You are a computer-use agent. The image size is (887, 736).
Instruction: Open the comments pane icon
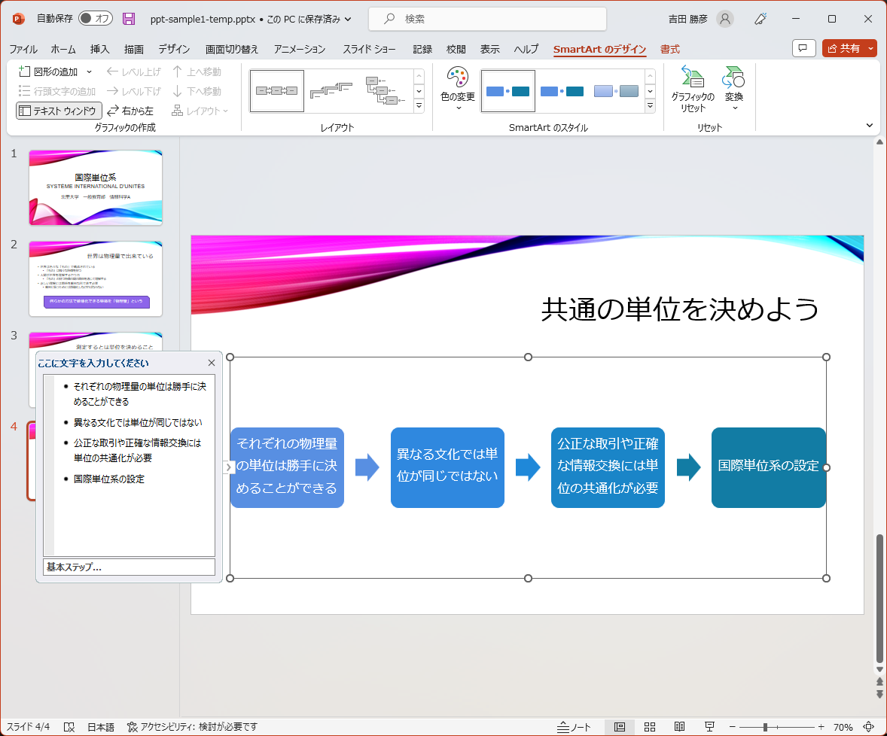[804, 48]
